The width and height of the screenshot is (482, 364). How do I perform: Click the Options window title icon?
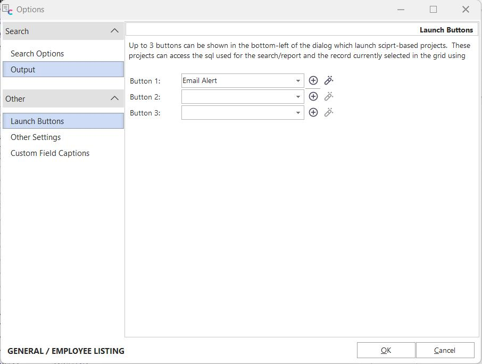click(x=7, y=10)
